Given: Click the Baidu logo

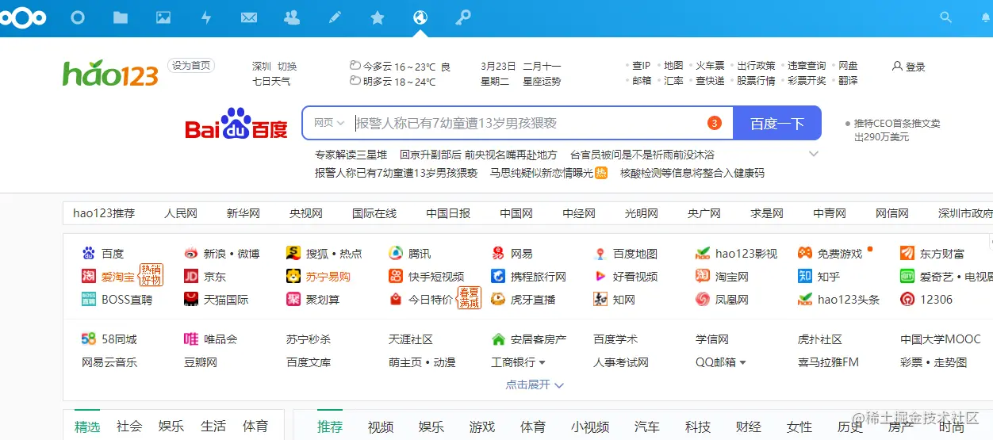Looking at the screenshot, I should pos(236,124).
